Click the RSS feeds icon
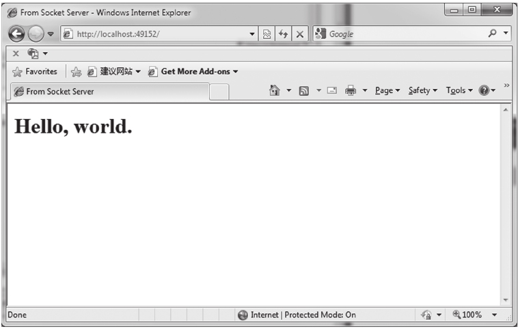The image size is (520, 329). tap(304, 91)
